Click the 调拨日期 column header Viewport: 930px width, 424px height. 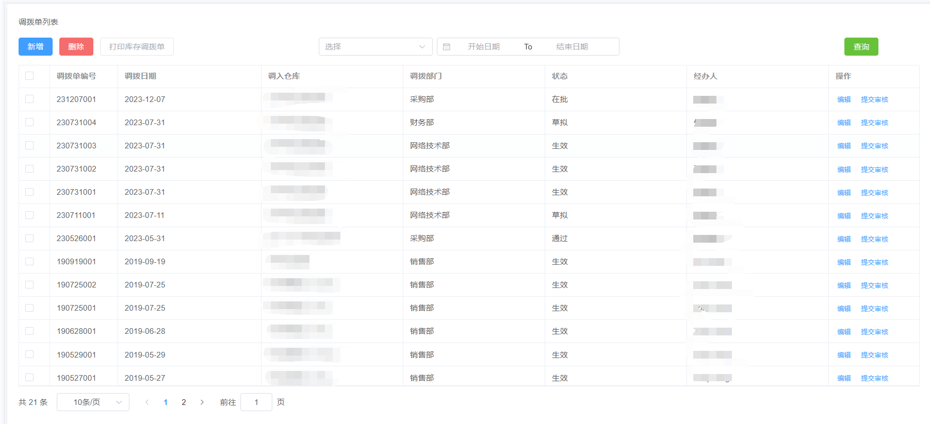[140, 76]
